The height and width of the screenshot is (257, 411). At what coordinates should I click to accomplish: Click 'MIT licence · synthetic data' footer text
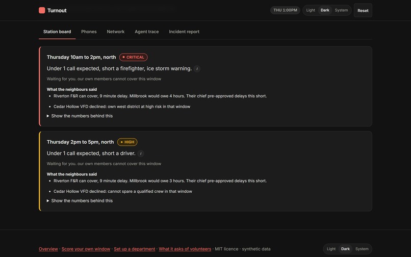click(243, 249)
